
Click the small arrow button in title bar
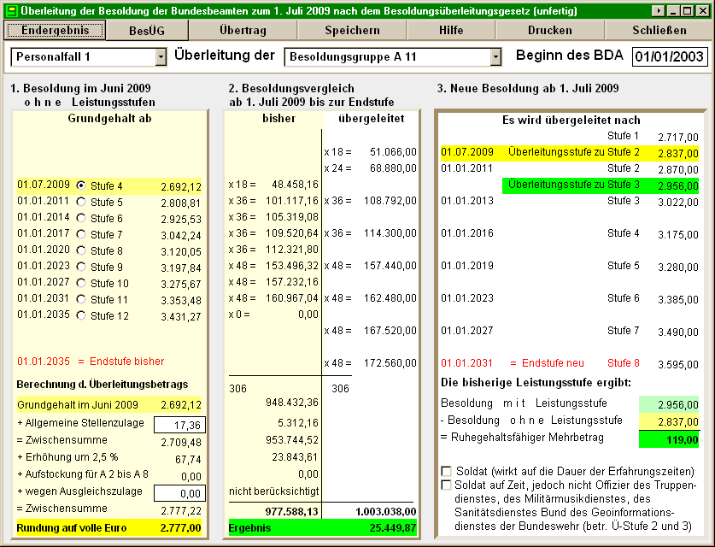tap(658, 10)
